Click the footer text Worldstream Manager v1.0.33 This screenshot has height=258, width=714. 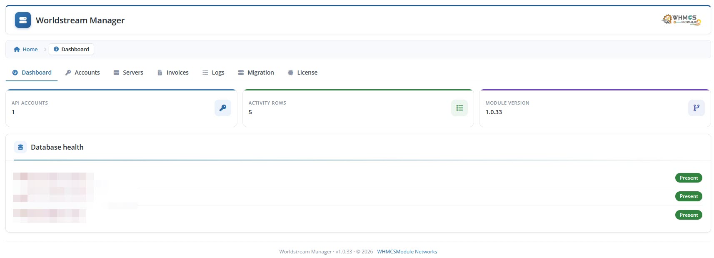315,252
